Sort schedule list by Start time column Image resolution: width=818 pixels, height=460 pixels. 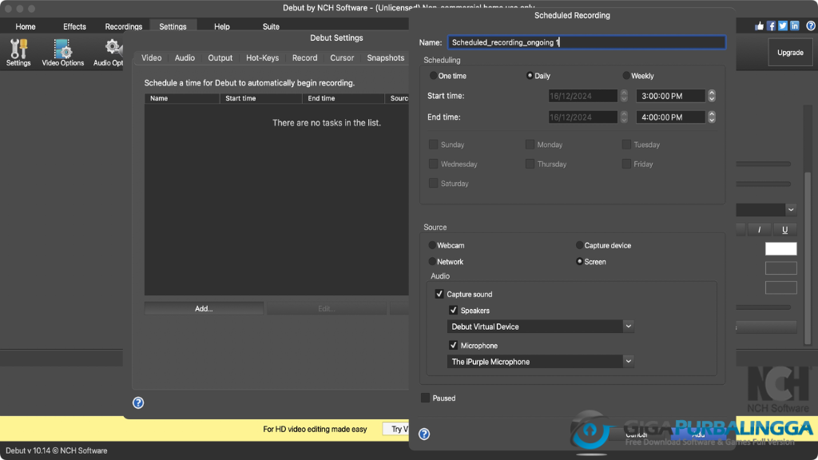pyautogui.click(x=261, y=98)
